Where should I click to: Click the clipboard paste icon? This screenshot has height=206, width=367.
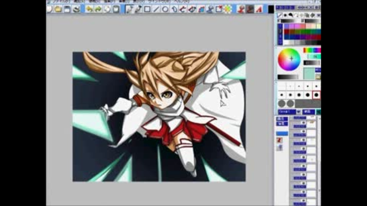(x=116, y=9)
